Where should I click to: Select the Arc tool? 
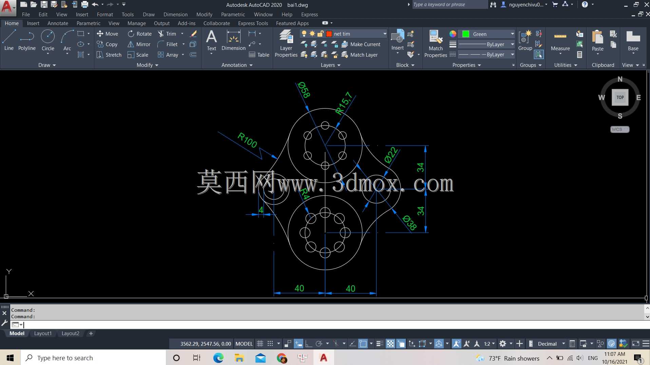[67, 40]
